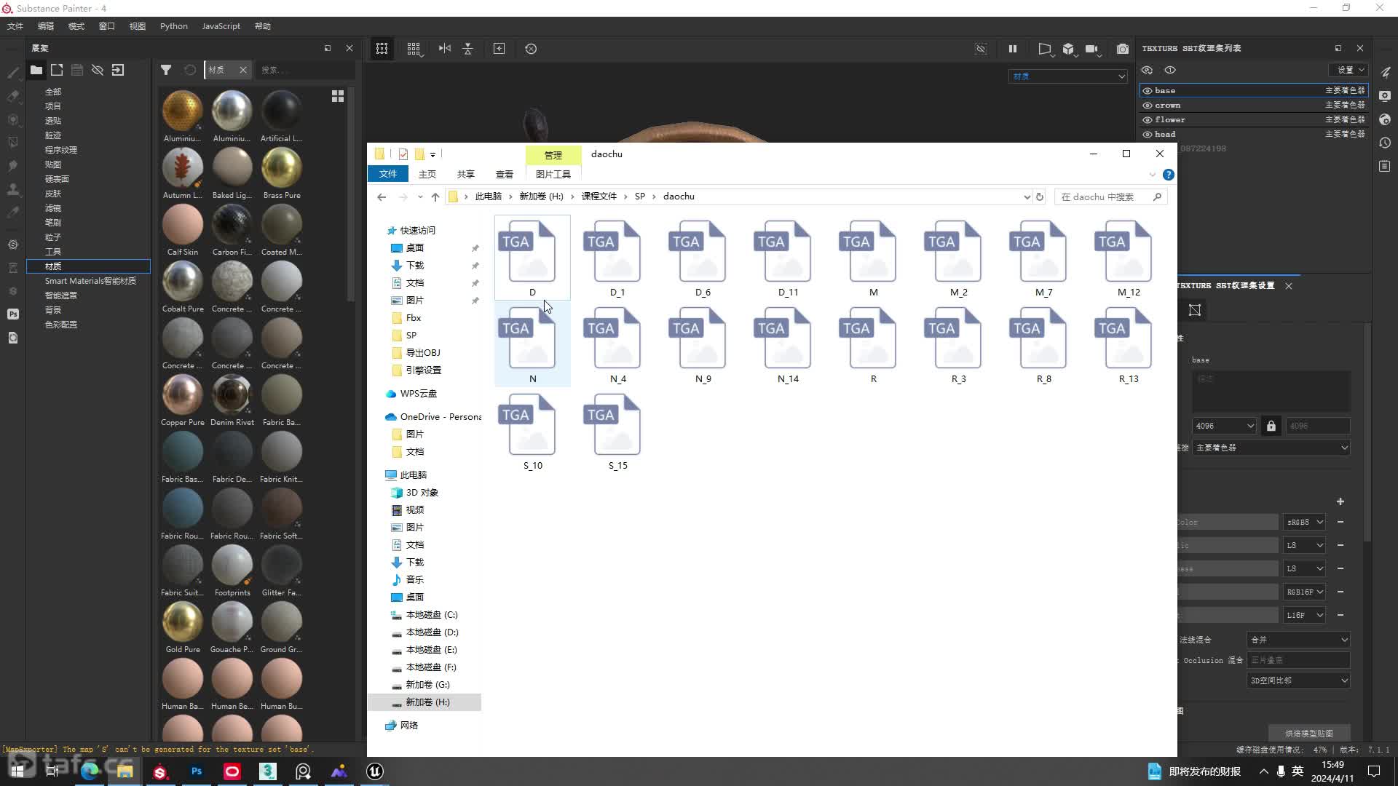This screenshot has height=786, width=1398.
Task: Open the Python menu
Action: click(x=174, y=26)
